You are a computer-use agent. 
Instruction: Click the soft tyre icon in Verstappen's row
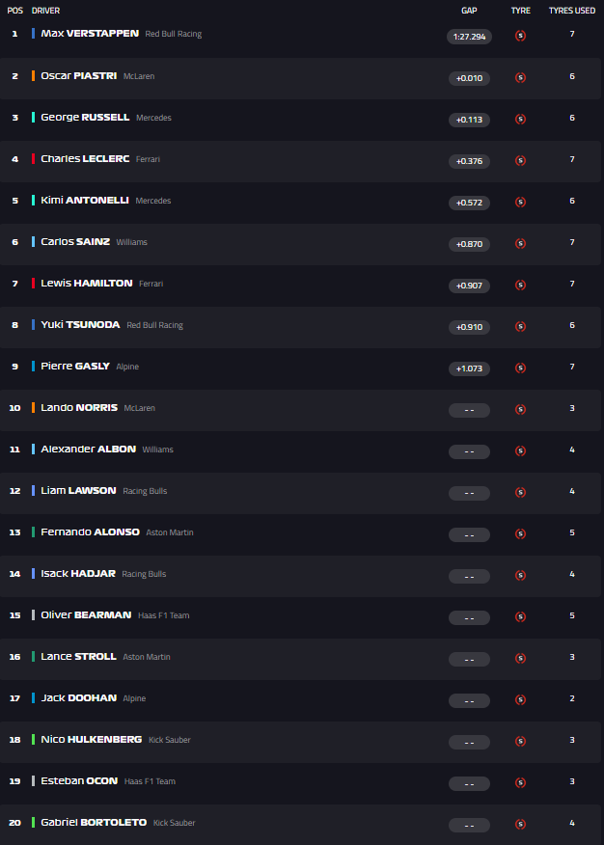(x=521, y=36)
